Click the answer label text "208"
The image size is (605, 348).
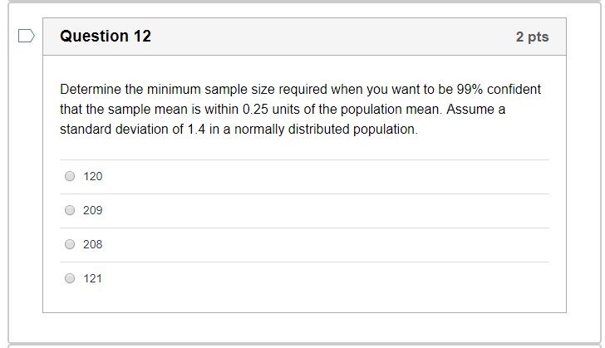(93, 244)
